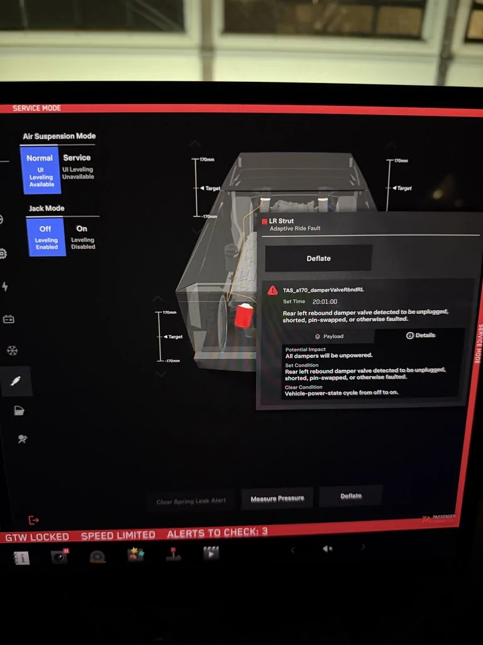Toggle the muted volume speaker icon
The height and width of the screenshot is (645, 483).
pos(327,549)
